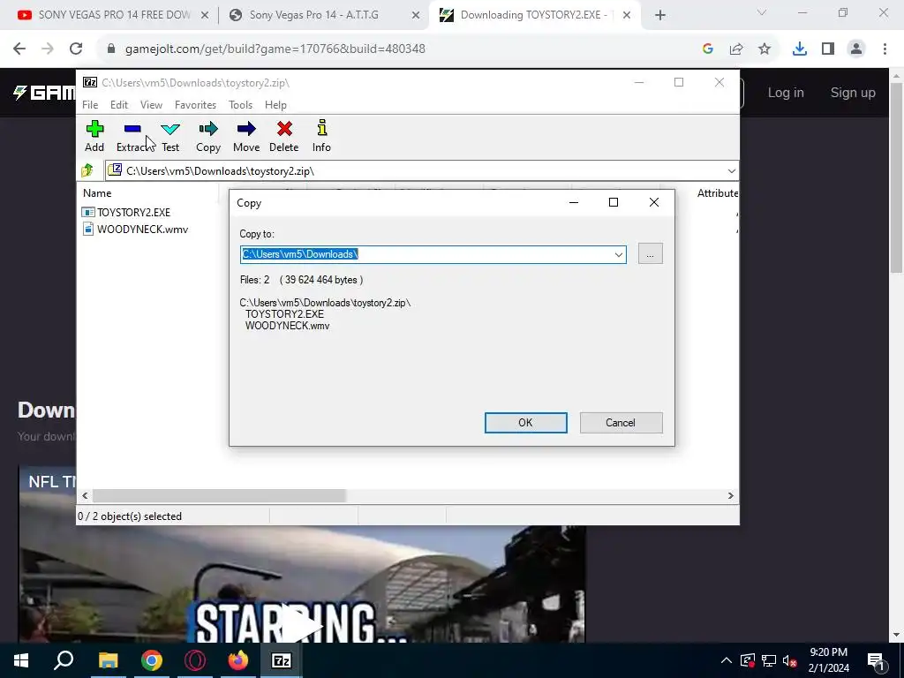This screenshot has width=904, height=678.
Task: Open the notification center icon
Action: (877, 660)
